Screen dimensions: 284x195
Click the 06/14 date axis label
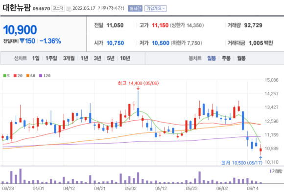[x=253, y=189]
